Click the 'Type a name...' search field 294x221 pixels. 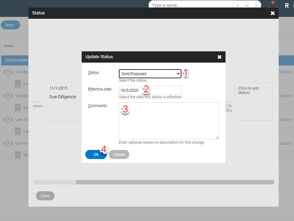coord(191,5)
